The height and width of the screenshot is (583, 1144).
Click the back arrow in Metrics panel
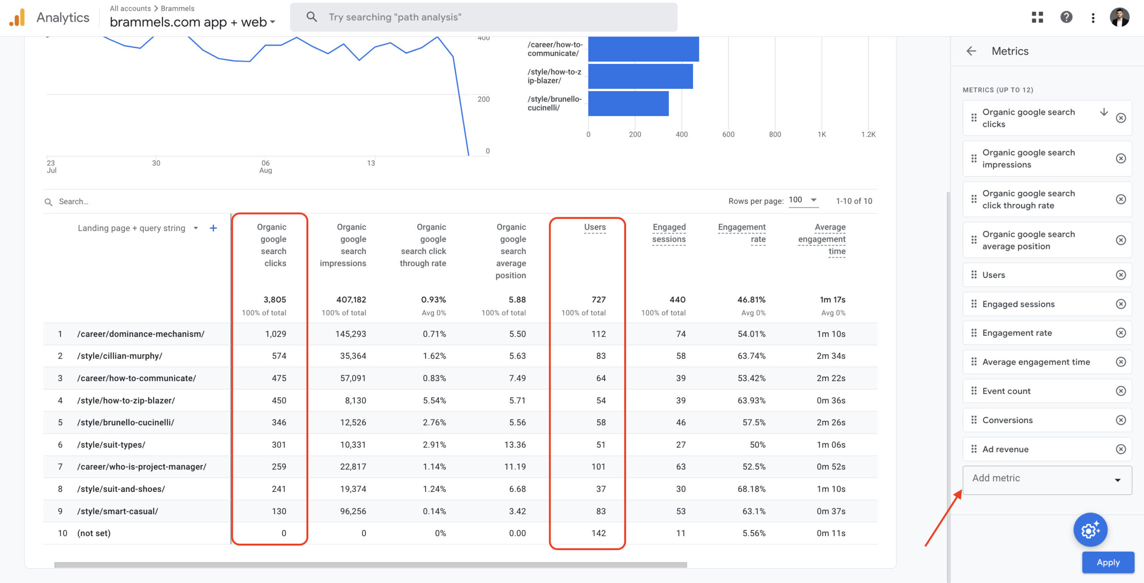tap(971, 51)
